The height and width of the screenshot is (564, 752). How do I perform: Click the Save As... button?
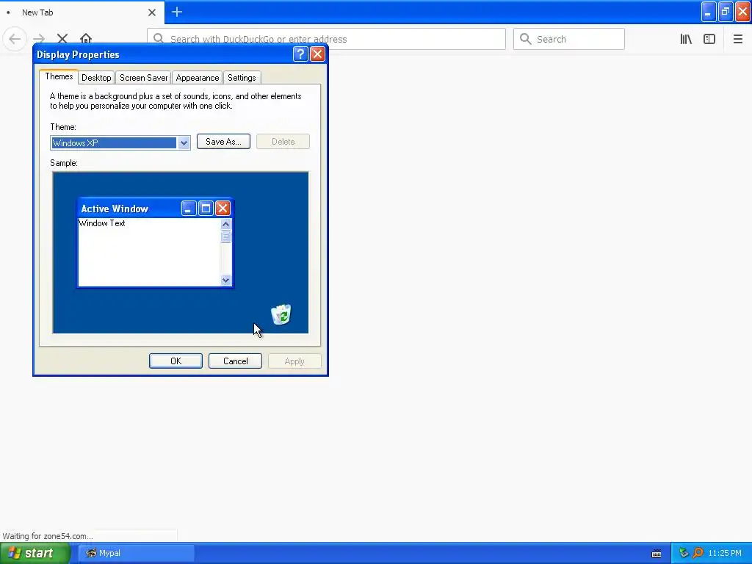[x=223, y=142]
